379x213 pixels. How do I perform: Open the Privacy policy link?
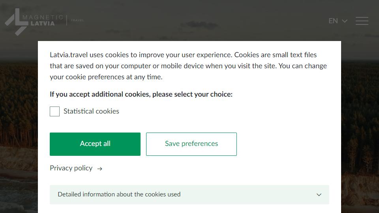[71, 168]
